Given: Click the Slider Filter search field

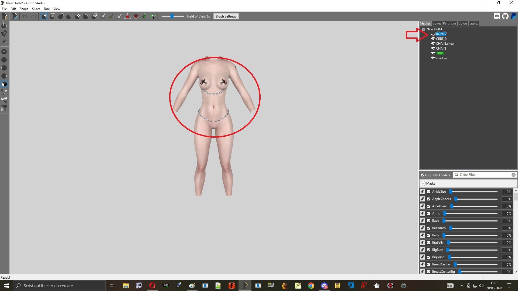Looking at the screenshot, I should pos(485,175).
